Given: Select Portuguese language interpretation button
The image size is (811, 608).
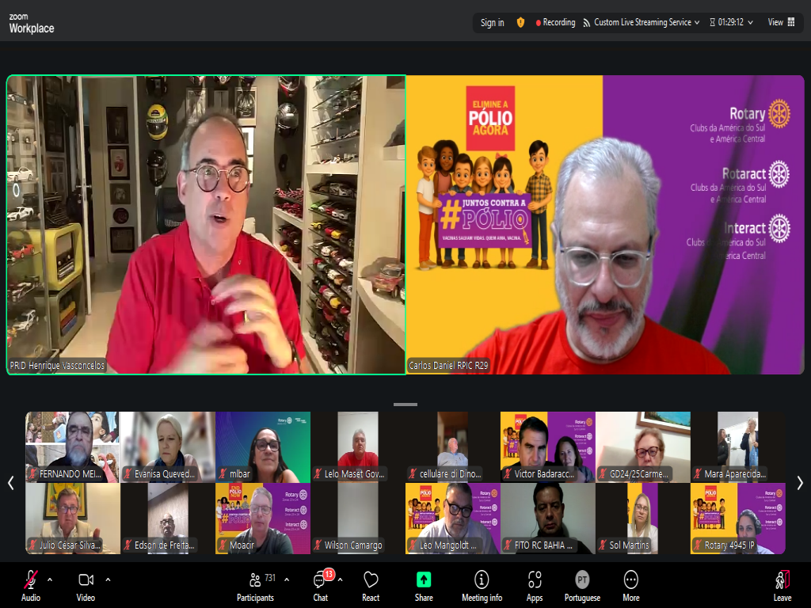Looking at the screenshot, I should 582,586.
